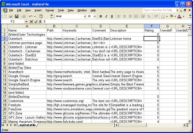
Task: Minimize the workbook window
Action: click(181, 11)
